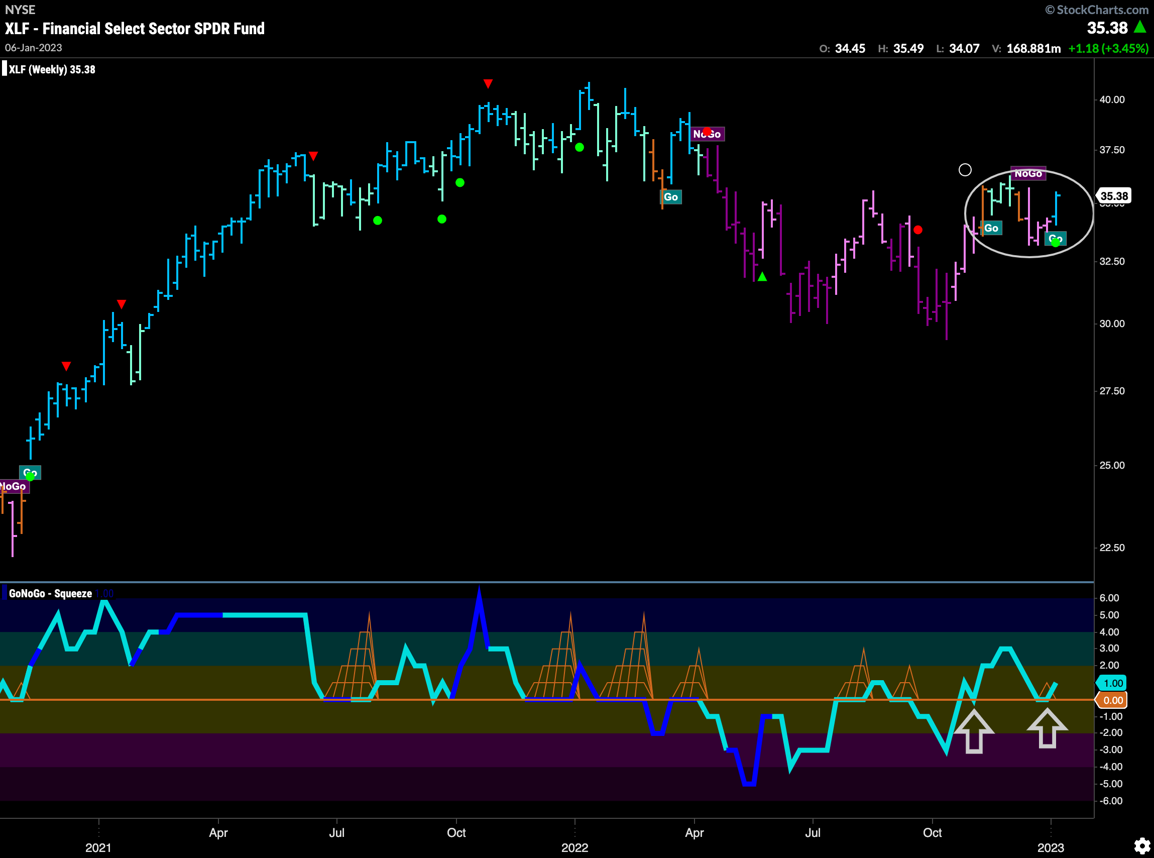
Task: Click the 37.50 price axis label
Action: point(1112,150)
